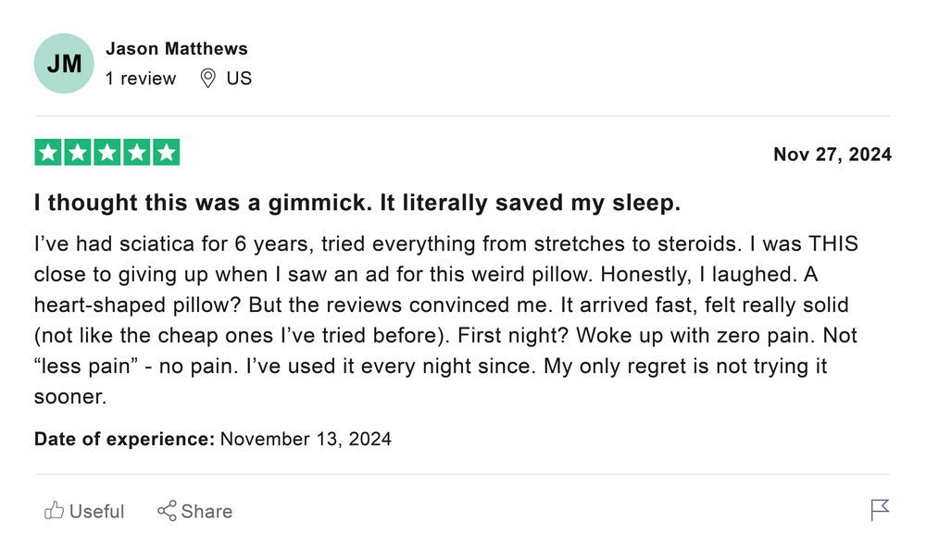Click the US country label

click(x=239, y=79)
